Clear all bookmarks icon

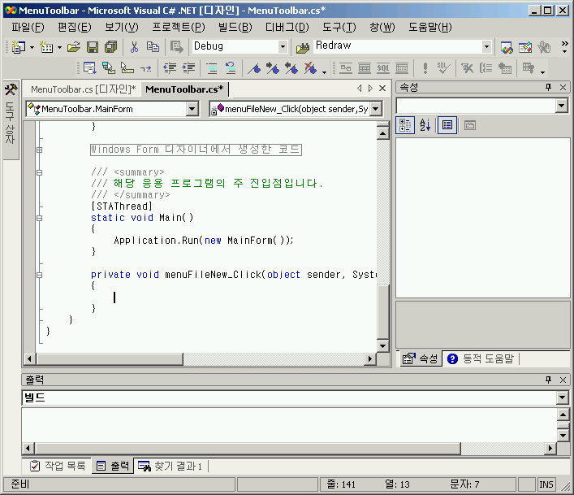pos(310,68)
